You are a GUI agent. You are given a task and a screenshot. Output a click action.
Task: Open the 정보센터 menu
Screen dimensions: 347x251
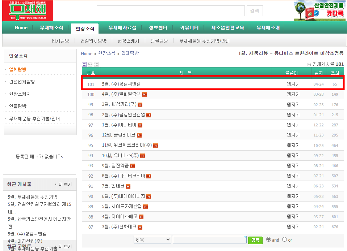point(158,27)
